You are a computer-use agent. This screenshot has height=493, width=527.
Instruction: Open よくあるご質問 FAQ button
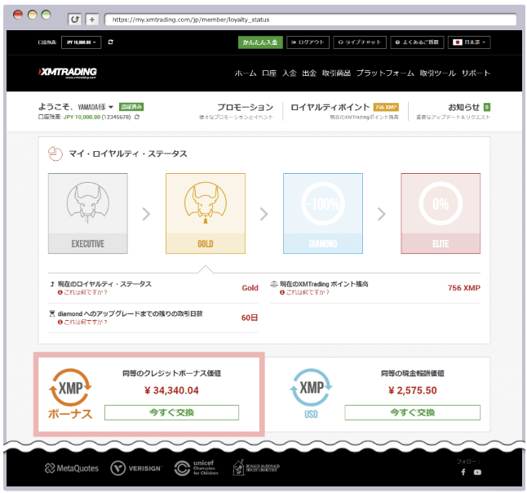[x=417, y=42]
